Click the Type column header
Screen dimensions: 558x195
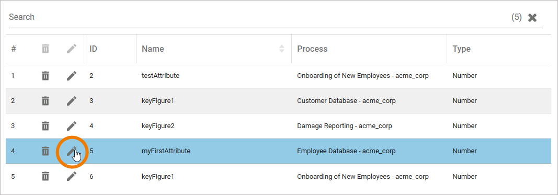462,49
